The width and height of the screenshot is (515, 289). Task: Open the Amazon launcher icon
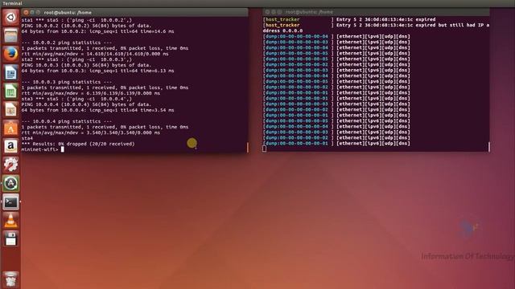click(10, 146)
